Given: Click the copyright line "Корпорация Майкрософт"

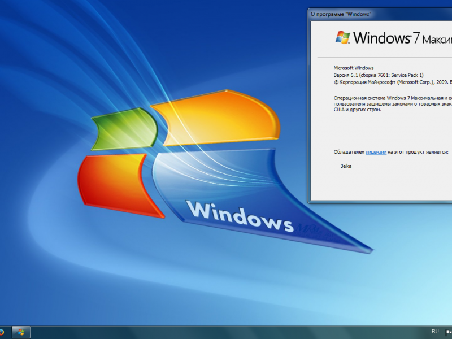Looking at the screenshot, I should [393, 82].
